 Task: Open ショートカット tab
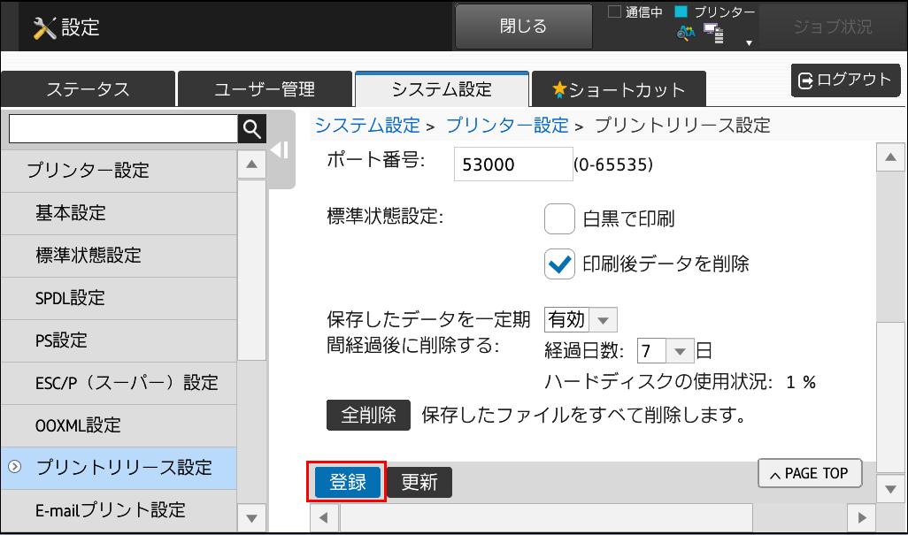tap(619, 89)
